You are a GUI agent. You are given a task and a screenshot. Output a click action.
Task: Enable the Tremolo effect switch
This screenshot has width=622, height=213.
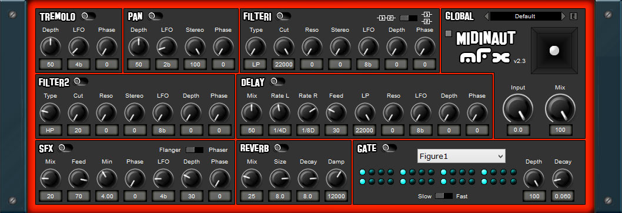pos(88,16)
